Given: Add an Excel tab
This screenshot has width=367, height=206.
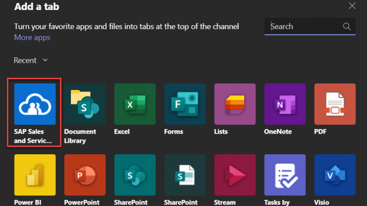Looking at the screenshot, I should pyautogui.click(x=135, y=104).
